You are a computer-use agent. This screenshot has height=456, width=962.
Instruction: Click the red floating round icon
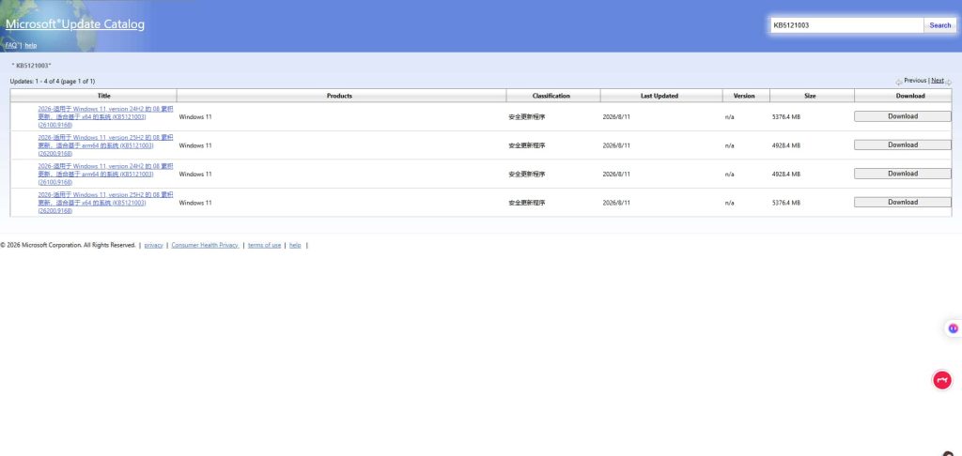[942, 380]
